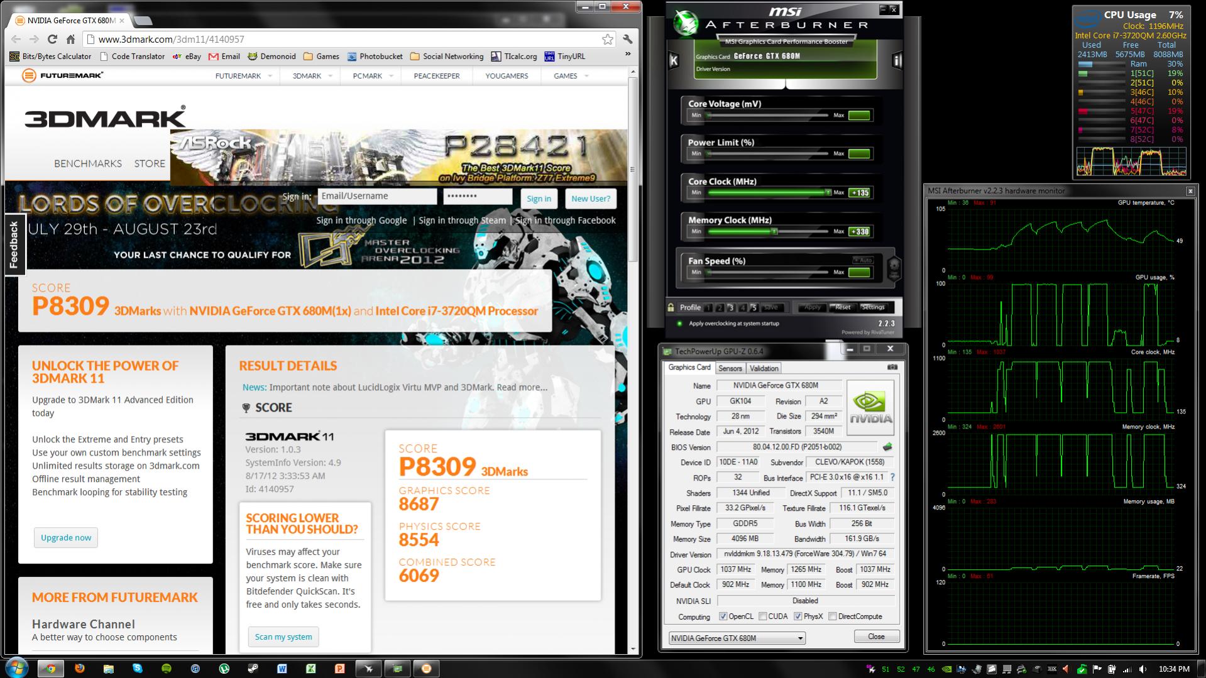1206x678 pixels.
Task: Switch to the Validation tab in GPU-Z
Action: (x=764, y=368)
